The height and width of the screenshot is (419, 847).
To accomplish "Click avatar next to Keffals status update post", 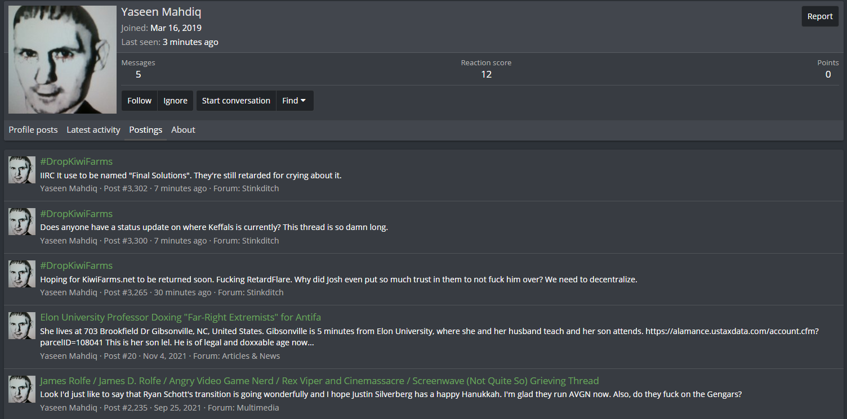I will pyautogui.click(x=22, y=222).
